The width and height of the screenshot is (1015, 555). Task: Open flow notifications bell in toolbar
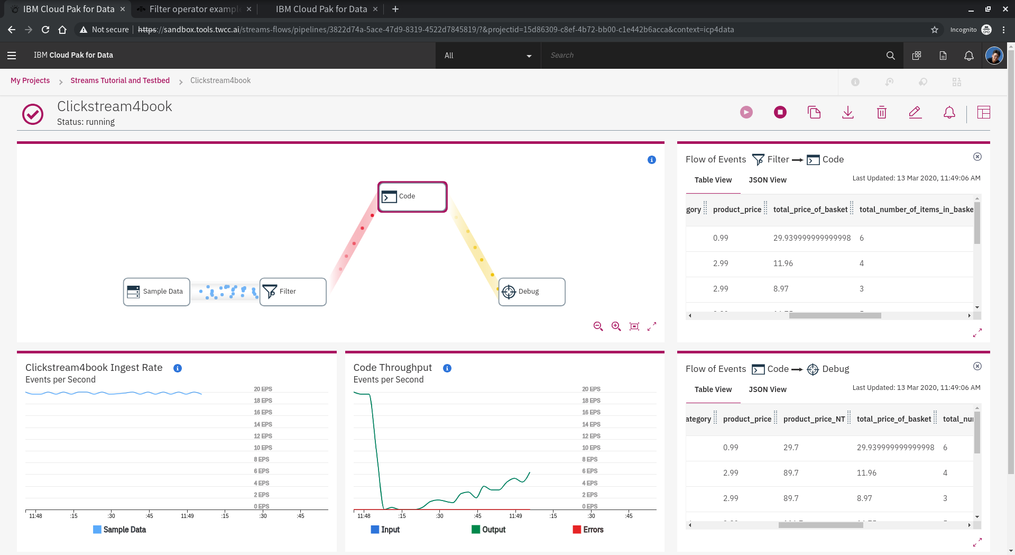[x=949, y=112]
